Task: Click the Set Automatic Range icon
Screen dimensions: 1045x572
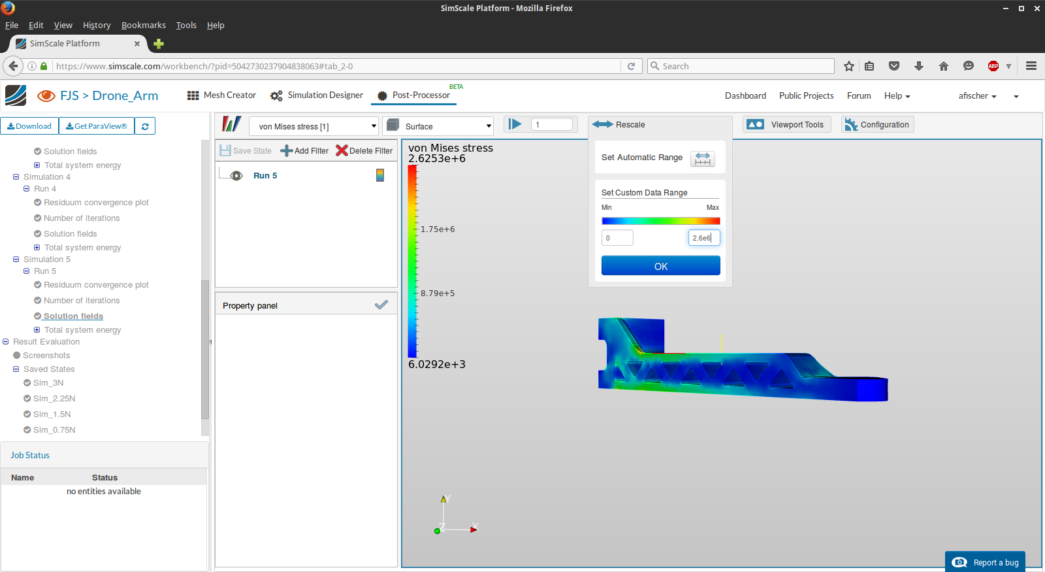Action: click(702, 158)
